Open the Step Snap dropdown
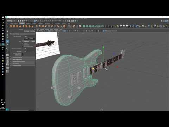 click(29, 51)
